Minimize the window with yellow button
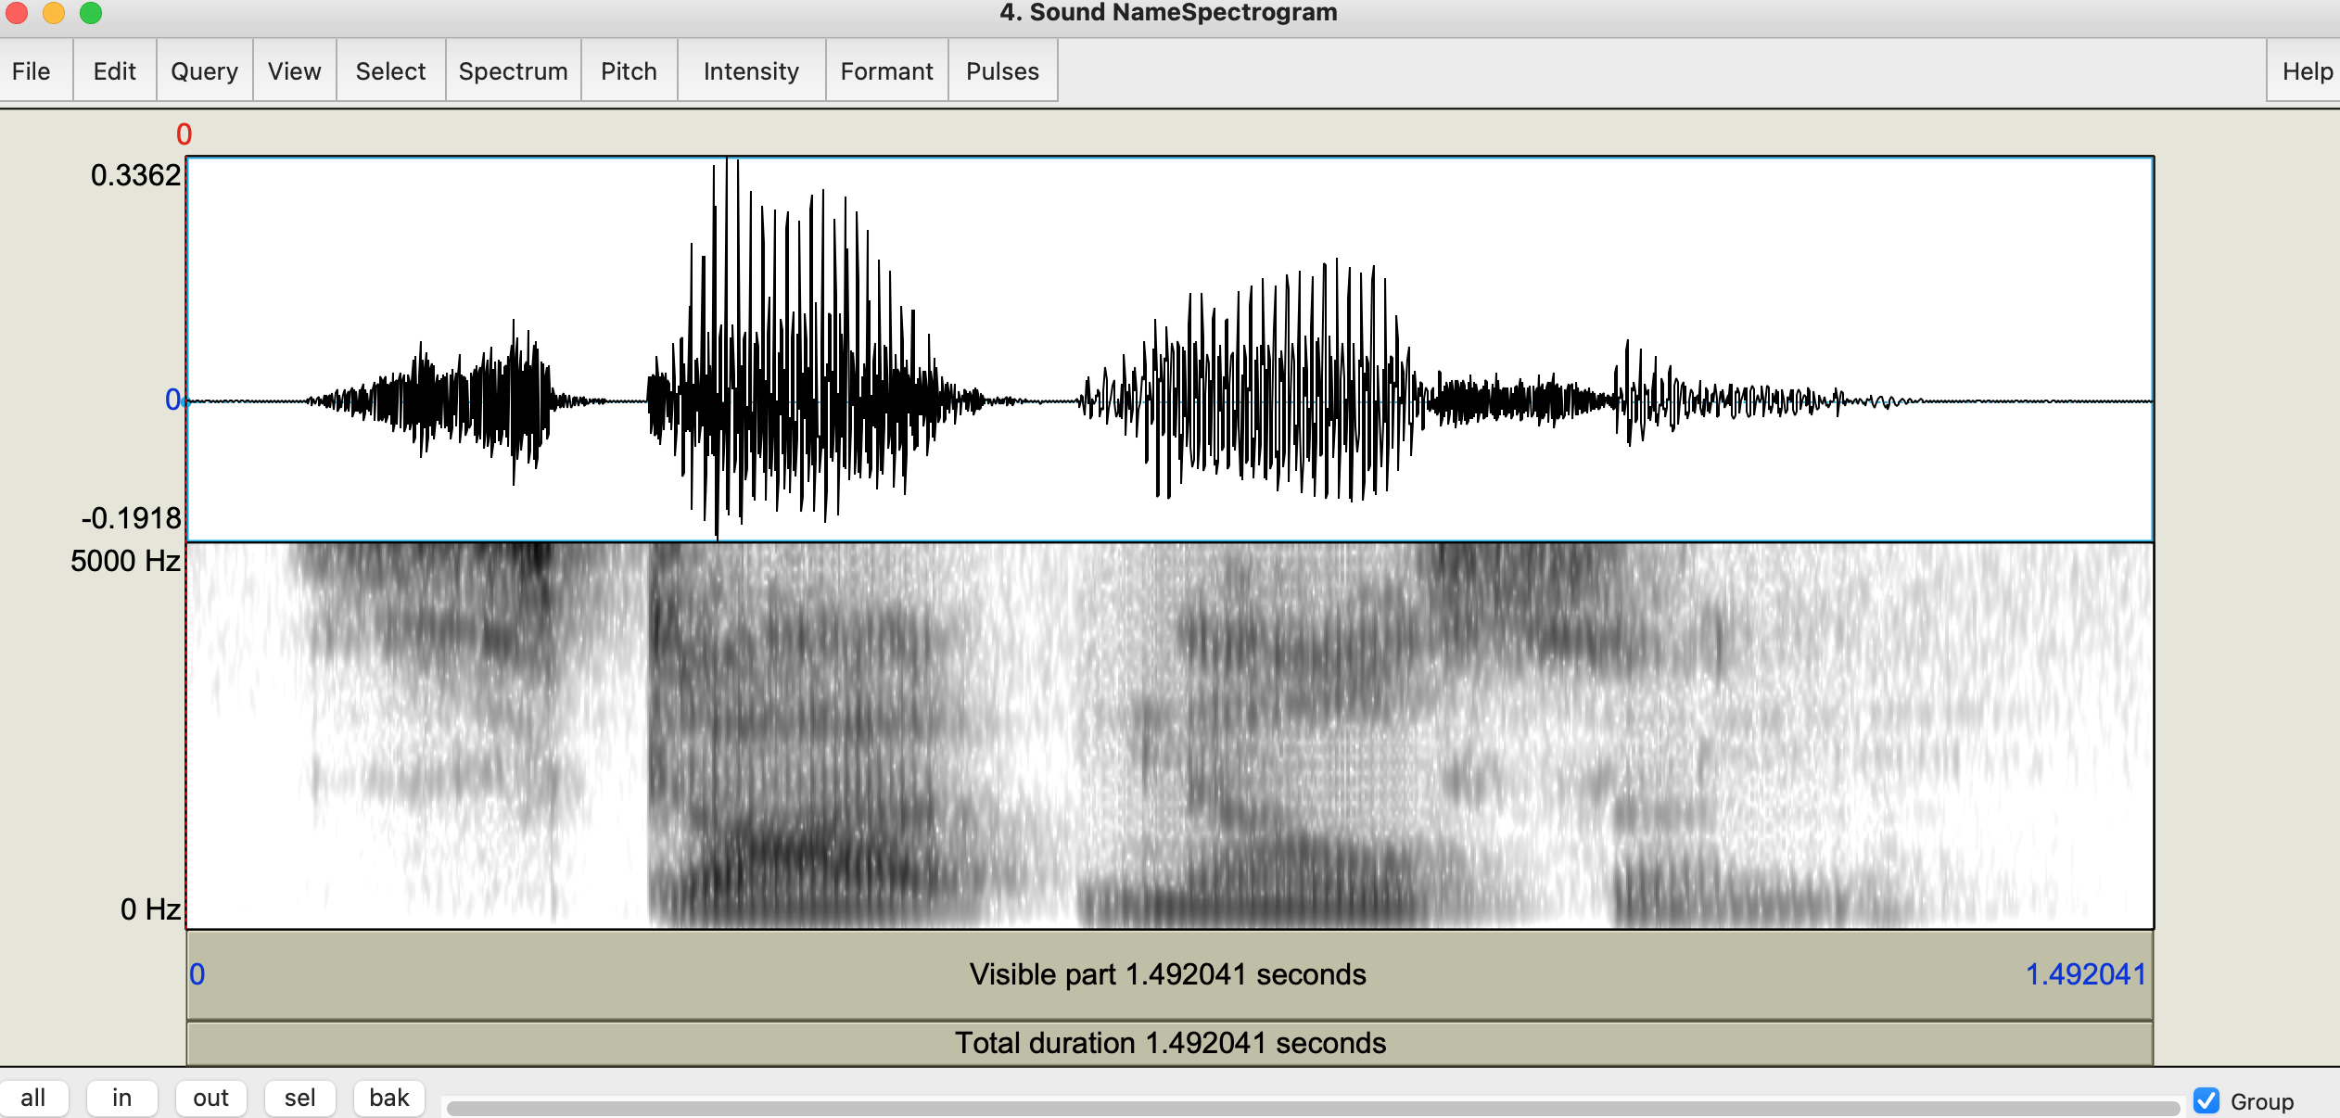The width and height of the screenshot is (2340, 1118). pyautogui.click(x=54, y=12)
